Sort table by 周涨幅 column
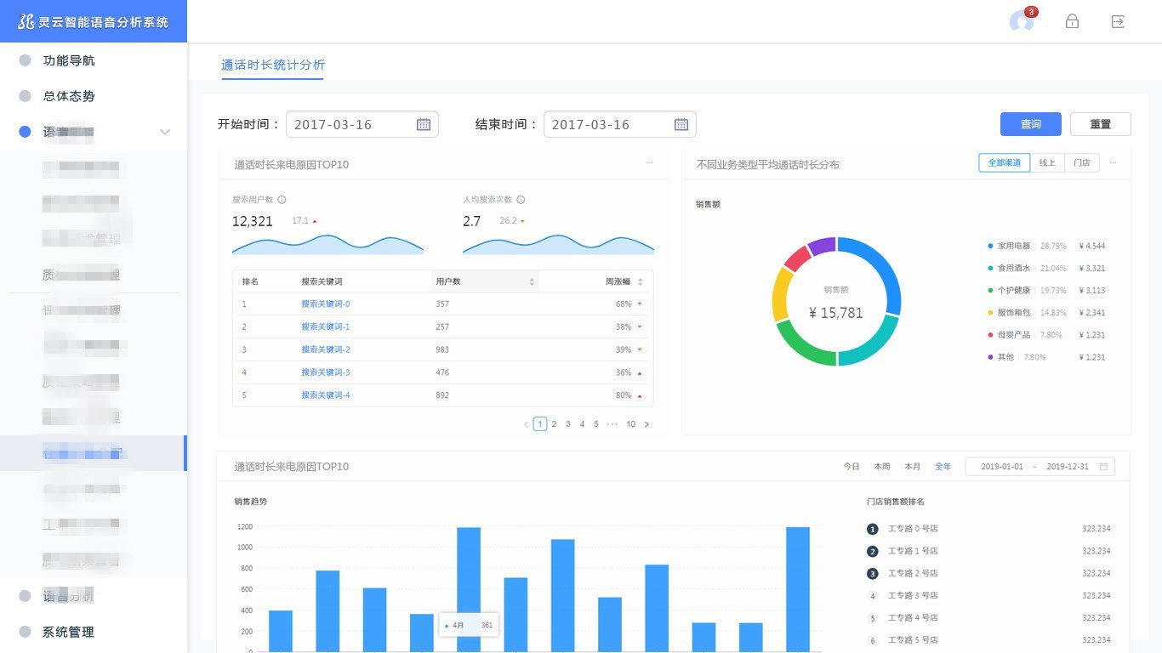Viewport: 1162px width, 653px height. pos(641,281)
